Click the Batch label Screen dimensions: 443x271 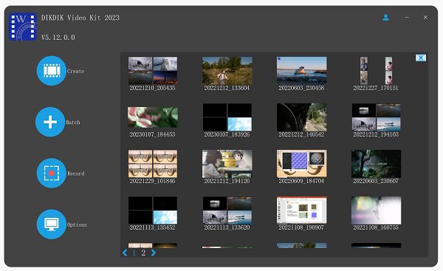pyautogui.click(x=73, y=123)
